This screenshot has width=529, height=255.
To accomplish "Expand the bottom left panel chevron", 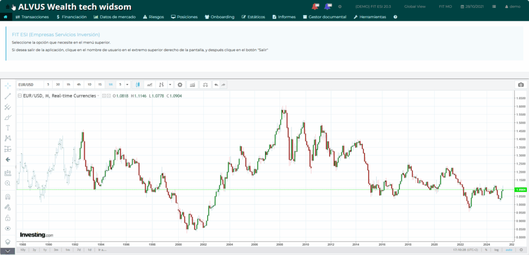I will click(8, 251).
